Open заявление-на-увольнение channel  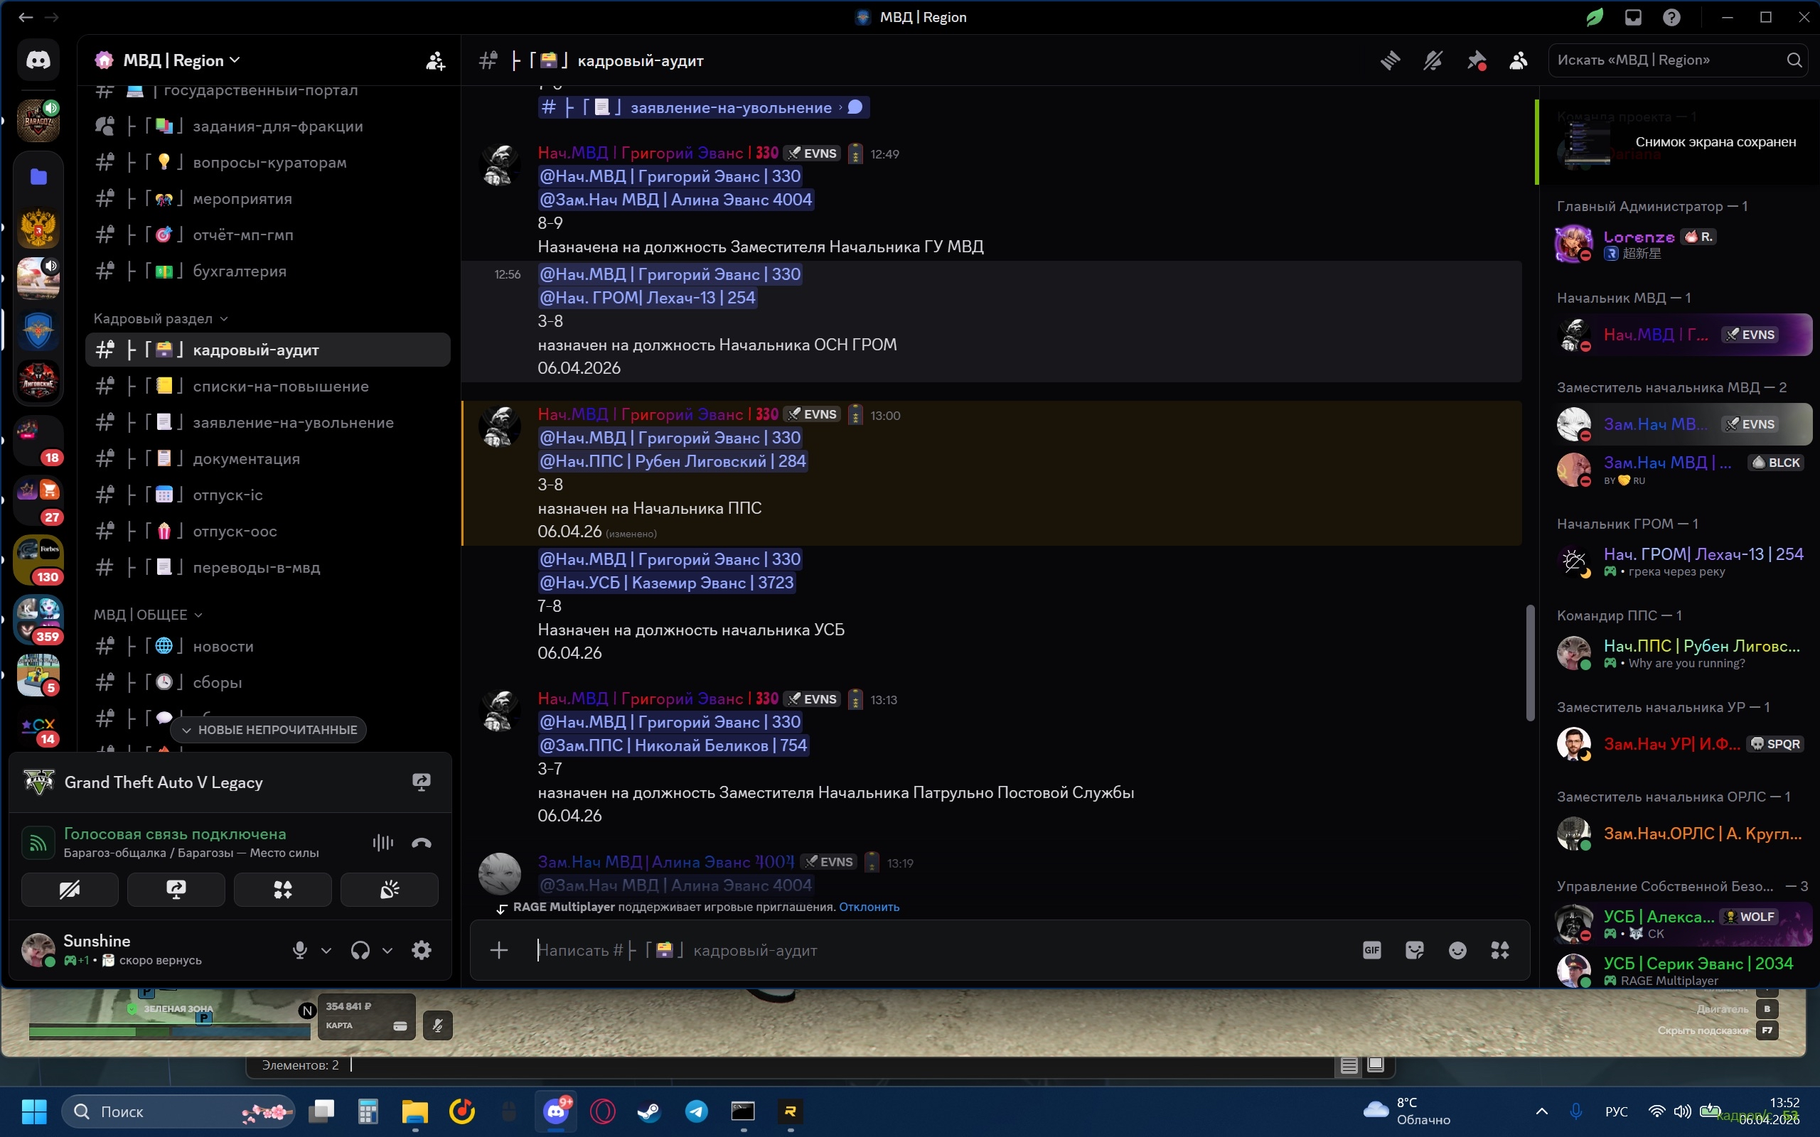(x=293, y=423)
